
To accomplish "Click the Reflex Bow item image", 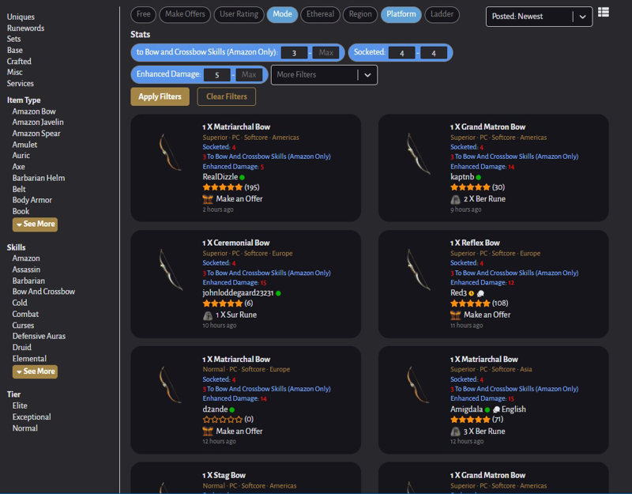I will coord(418,270).
